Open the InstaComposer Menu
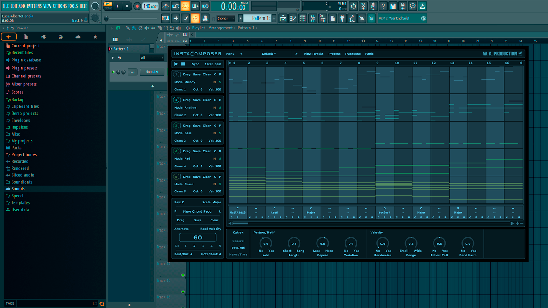548x308 pixels. click(x=230, y=54)
